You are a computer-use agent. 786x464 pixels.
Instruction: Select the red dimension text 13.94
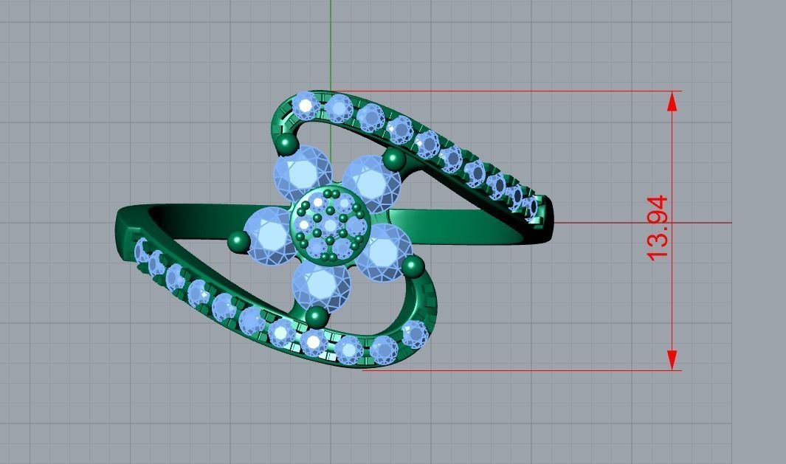point(658,228)
